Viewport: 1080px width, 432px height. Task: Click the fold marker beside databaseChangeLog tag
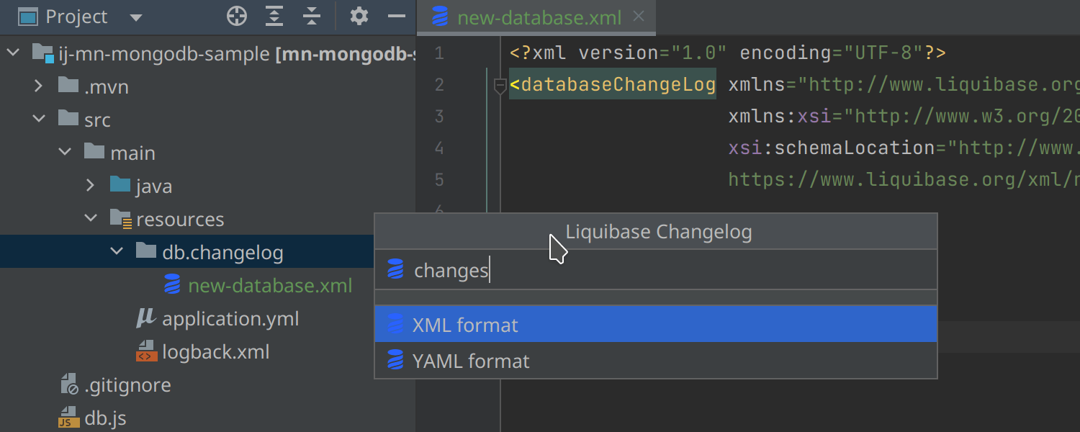pyautogui.click(x=500, y=86)
